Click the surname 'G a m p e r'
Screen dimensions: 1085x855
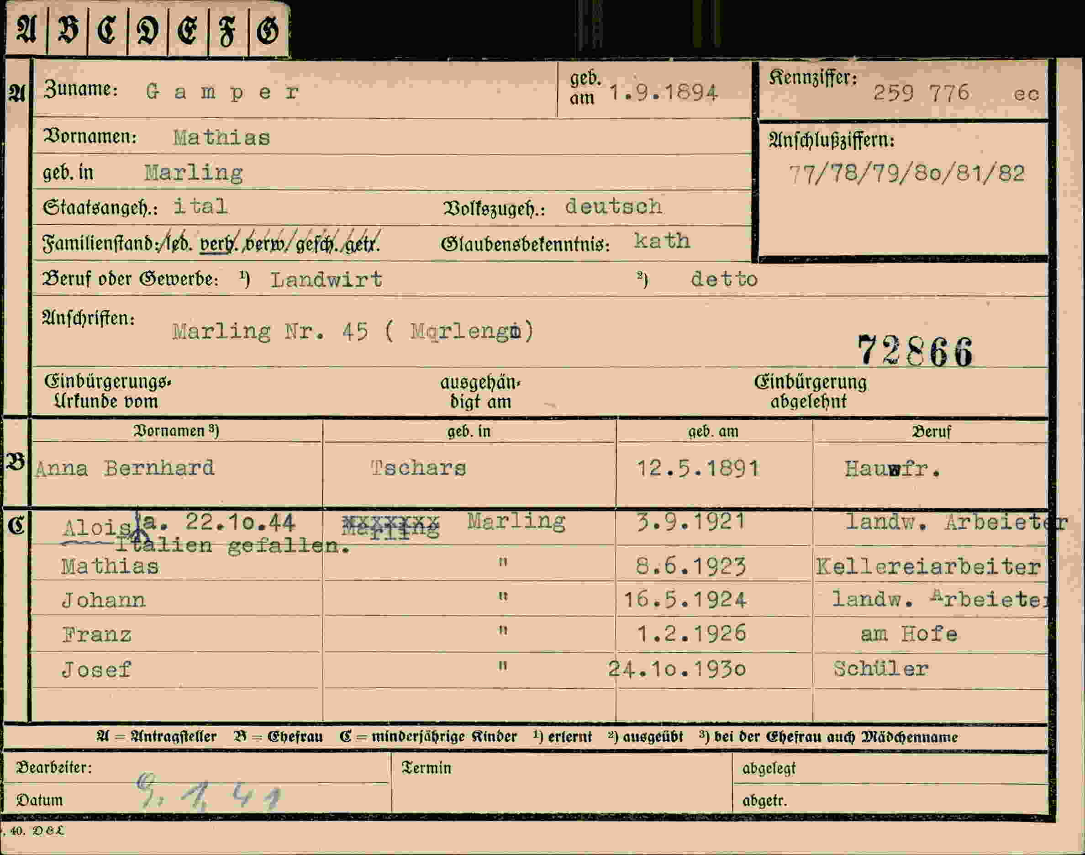point(223,92)
